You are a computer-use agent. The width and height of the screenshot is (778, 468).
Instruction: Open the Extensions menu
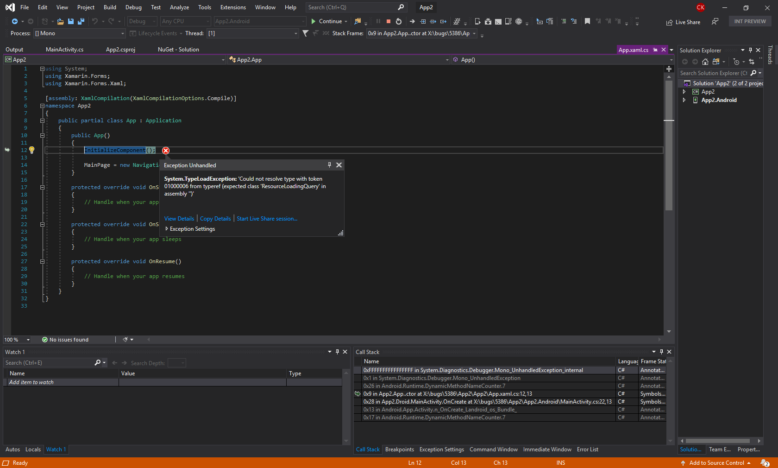click(233, 7)
